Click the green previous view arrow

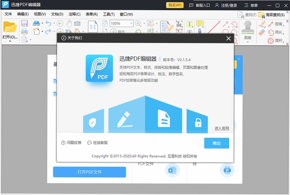(60, 24)
